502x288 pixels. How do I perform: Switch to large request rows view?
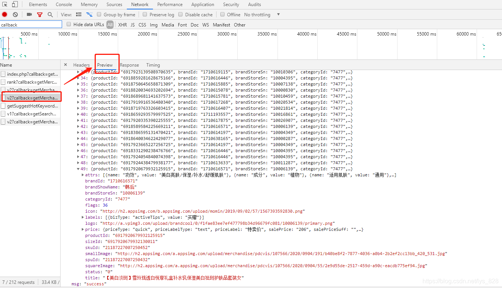pyautogui.click(x=79, y=14)
